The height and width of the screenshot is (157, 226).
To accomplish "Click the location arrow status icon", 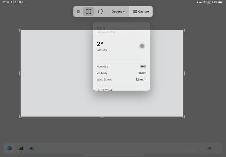I will pos(197,2).
